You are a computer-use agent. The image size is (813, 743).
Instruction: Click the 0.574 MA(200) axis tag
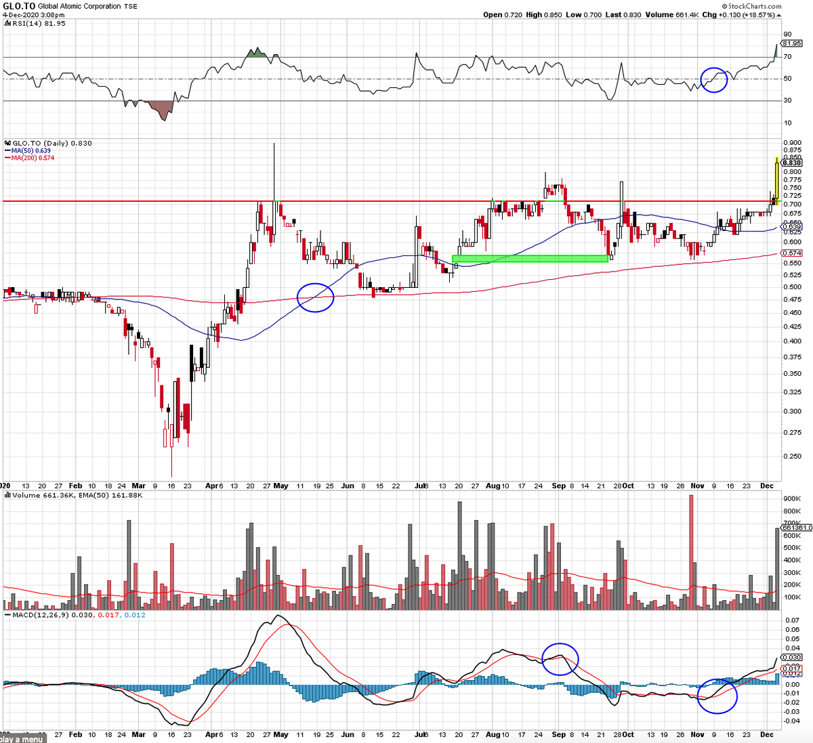792,253
